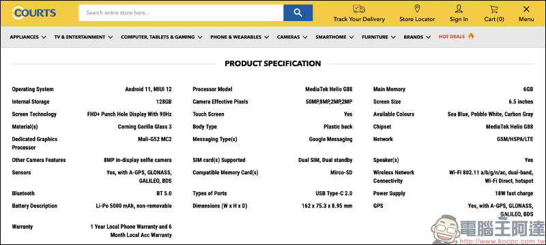
Task: Click the Track Your Delivery link text
Action: [359, 19]
